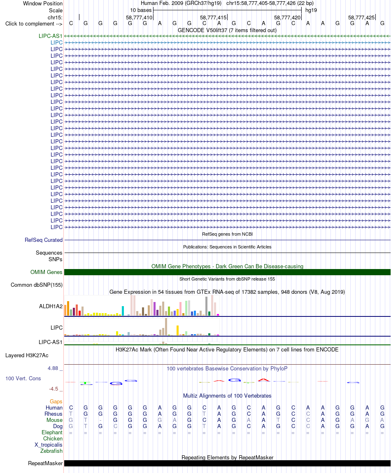
Task: Click 'Human Feb. 2009 (GRCh37/hg19)' title
Action: click(x=181, y=3)
